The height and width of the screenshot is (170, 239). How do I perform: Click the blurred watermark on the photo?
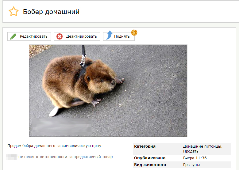[x=62, y=126]
